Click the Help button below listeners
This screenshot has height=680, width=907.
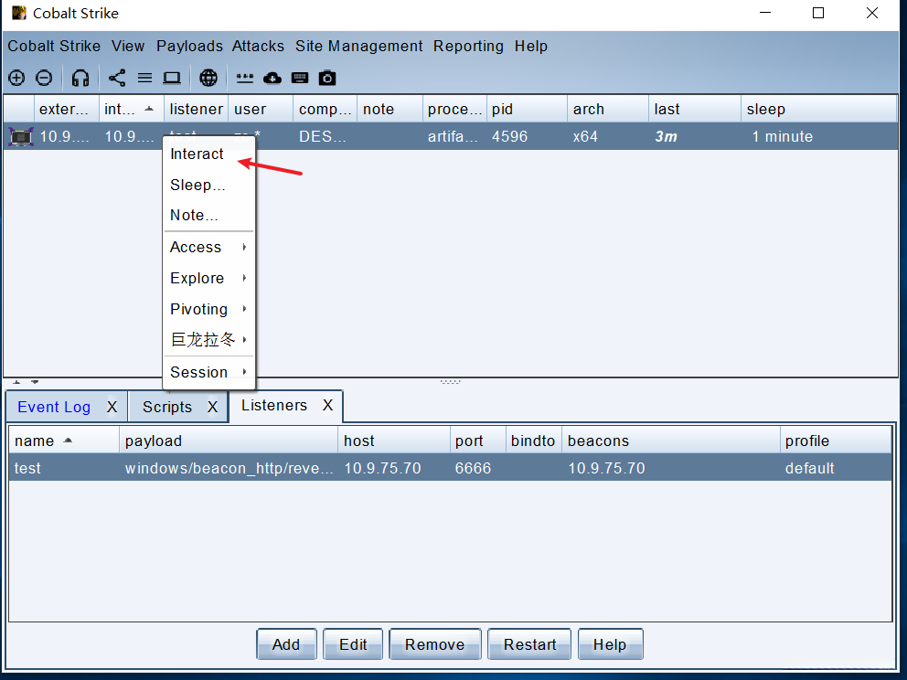coord(610,644)
